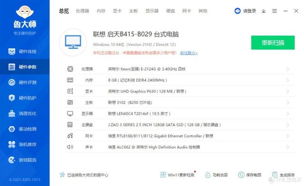This screenshot has width=304, height=186.
Task: Expand the LEN60C4 monitor row chevron
Action: [x=288, y=113]
